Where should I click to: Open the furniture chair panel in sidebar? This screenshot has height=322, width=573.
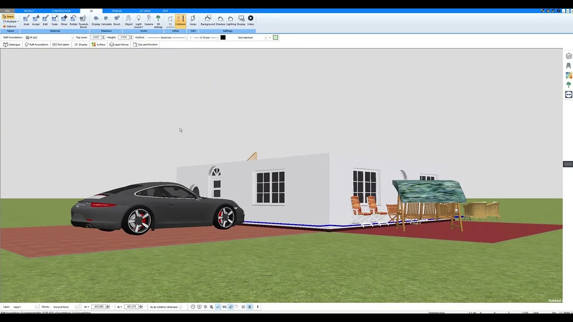click(569, 66)
